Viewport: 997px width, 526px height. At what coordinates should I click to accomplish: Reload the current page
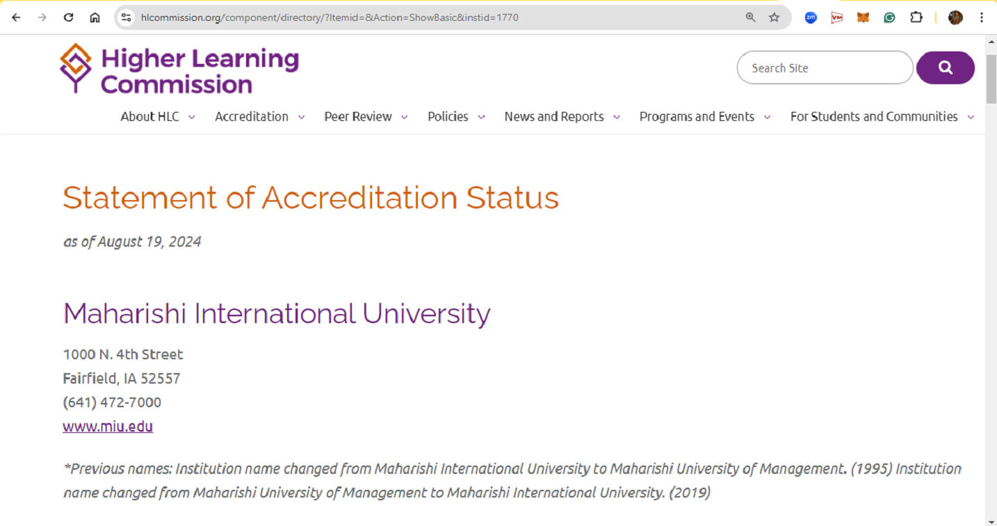68,17
